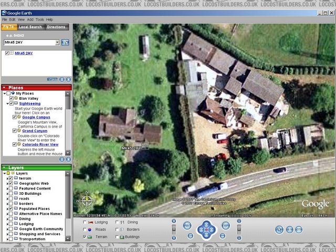Click the placemark icon in the bottom bar
This screenshot has width=336, height=252.
tap(279, 229)
